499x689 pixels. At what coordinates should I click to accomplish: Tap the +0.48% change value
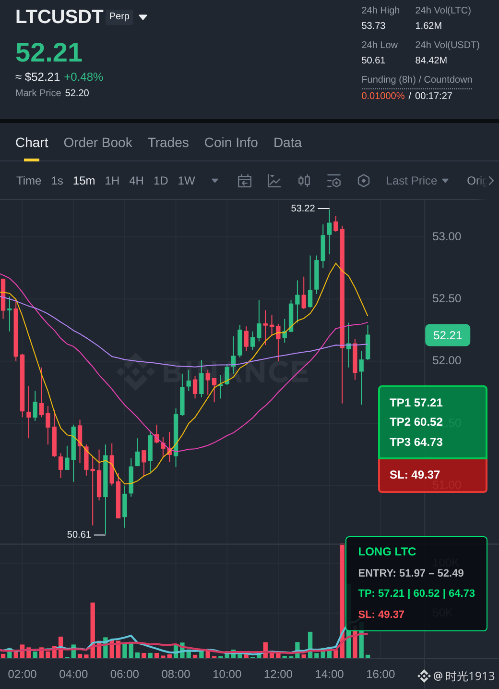point(83,77)
